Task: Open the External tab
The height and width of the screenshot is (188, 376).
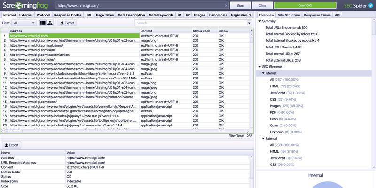Action: [26, 15]
